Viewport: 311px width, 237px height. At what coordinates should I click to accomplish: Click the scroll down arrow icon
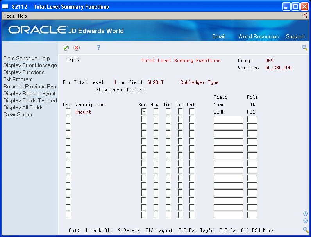coord(306,221)
